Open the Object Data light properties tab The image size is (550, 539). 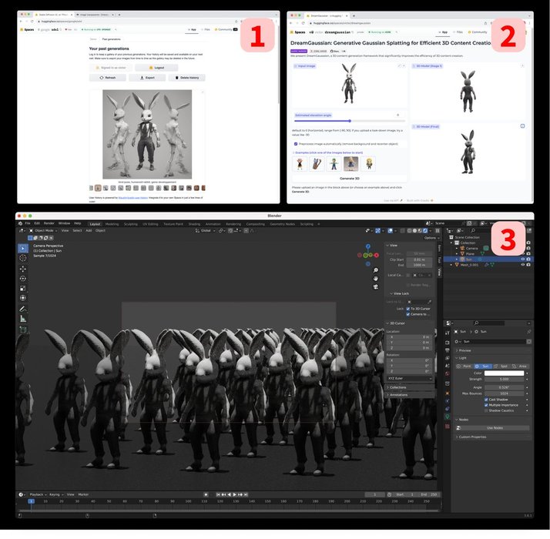click(448, 417)
